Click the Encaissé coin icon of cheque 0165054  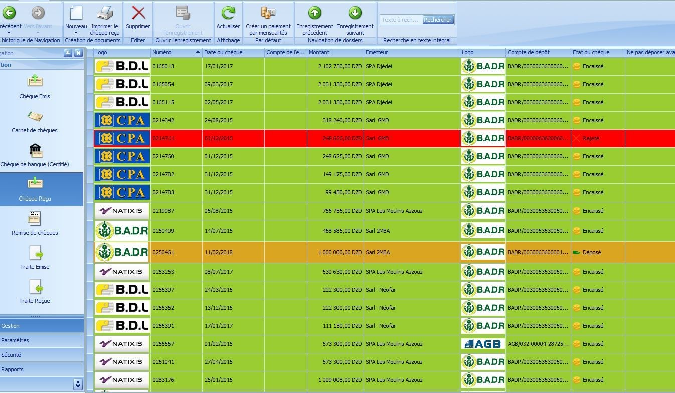tap(577, 84)
